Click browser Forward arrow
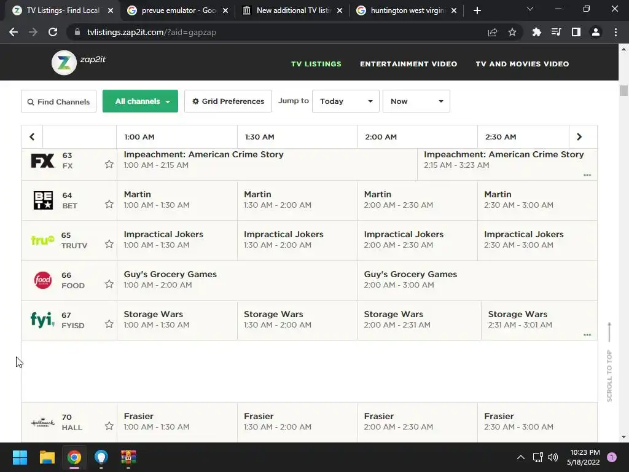Image resolution: width=629 pixels, height=472 pixels. (33, 32)
